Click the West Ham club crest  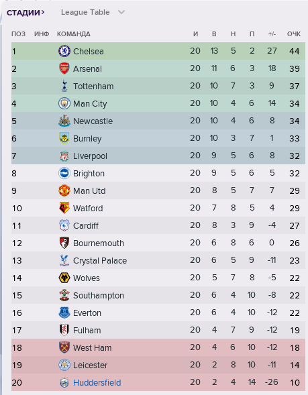click(64, 347)
